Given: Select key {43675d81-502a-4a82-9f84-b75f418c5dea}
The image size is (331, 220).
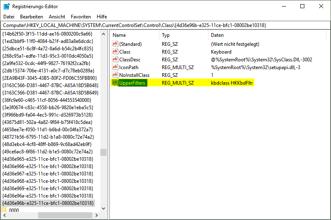Looking at the screenshot, I should click(47, 122).
